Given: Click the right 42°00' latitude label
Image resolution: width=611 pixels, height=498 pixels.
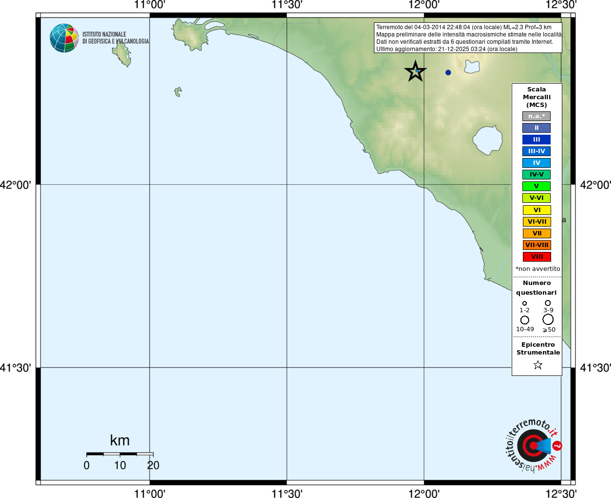Looking at the screenshot, I should (x=595, y=185).
